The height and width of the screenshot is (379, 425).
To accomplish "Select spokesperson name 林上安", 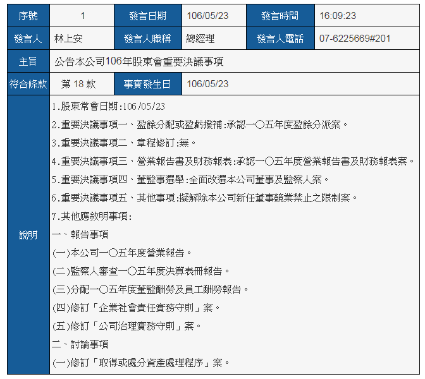I will (68, 39).
